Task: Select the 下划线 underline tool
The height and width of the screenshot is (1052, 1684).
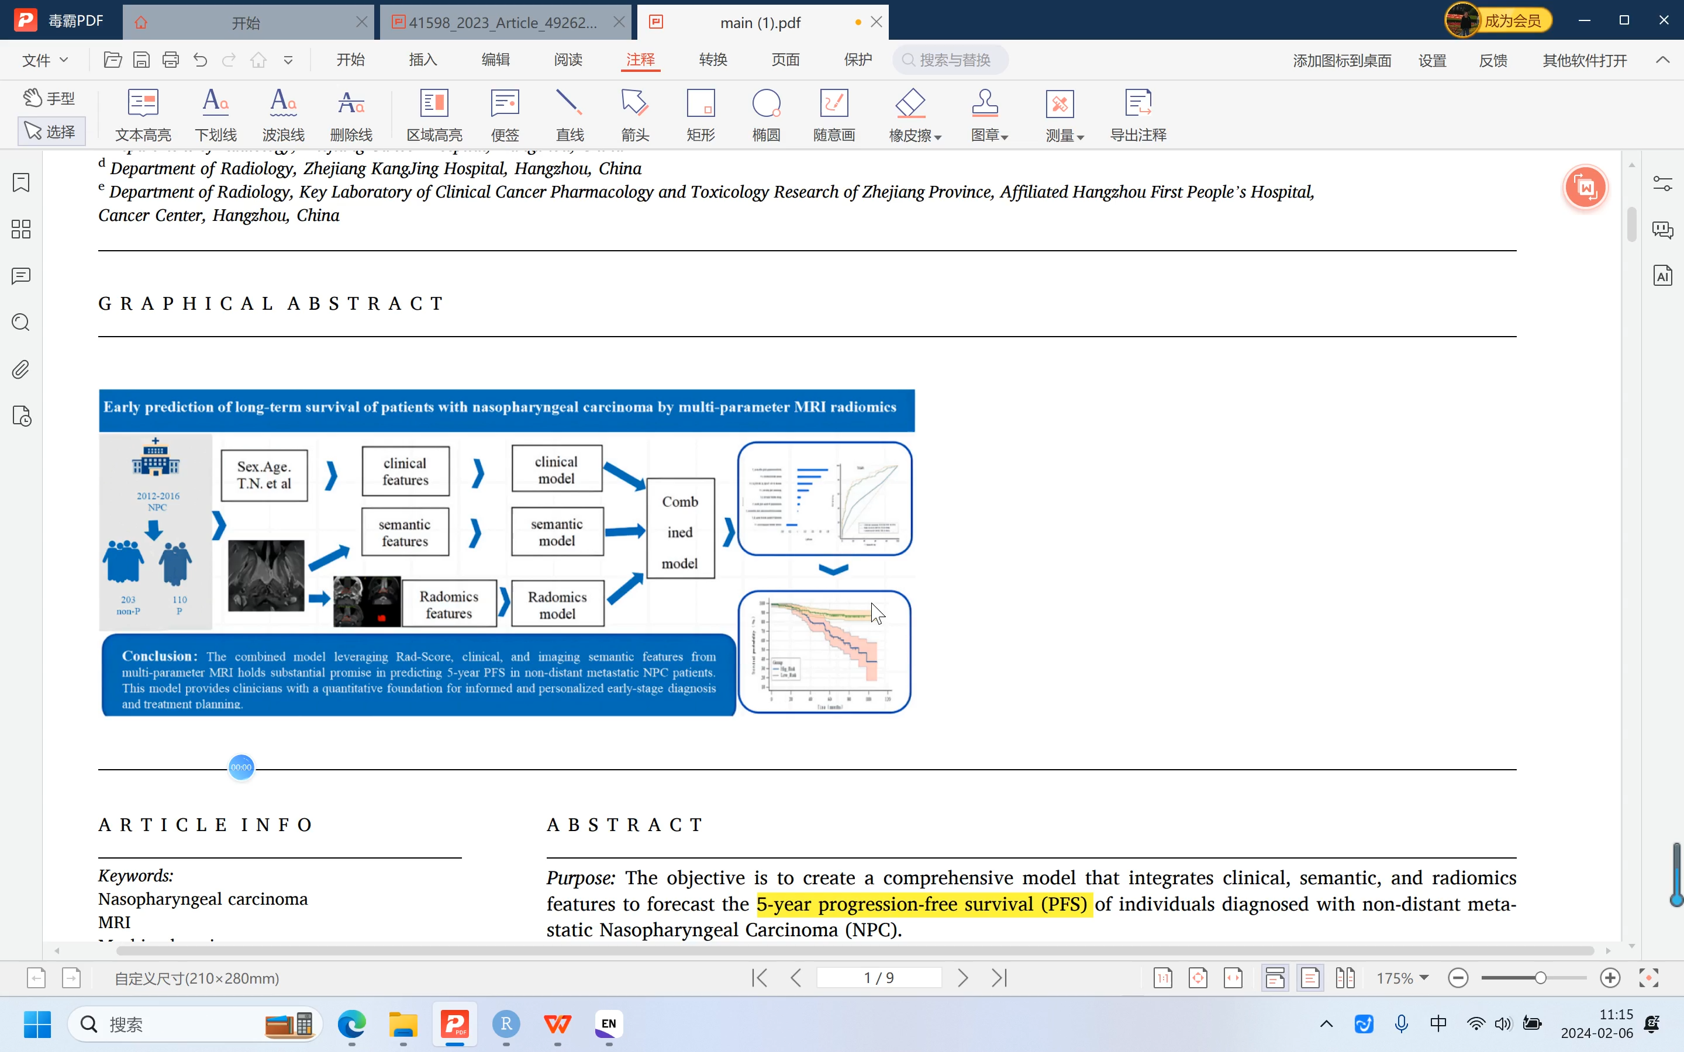Action: 216,115
